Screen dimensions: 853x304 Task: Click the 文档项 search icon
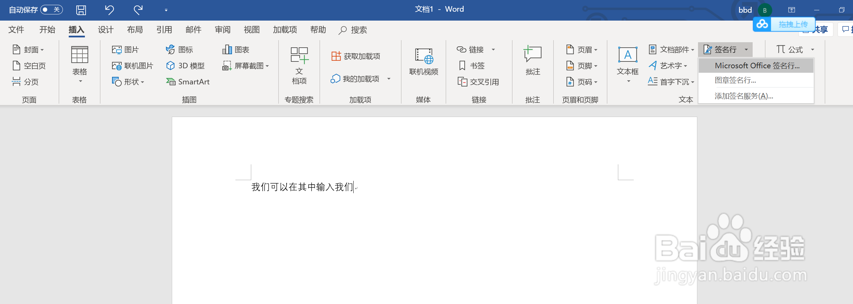coord(299,66)
